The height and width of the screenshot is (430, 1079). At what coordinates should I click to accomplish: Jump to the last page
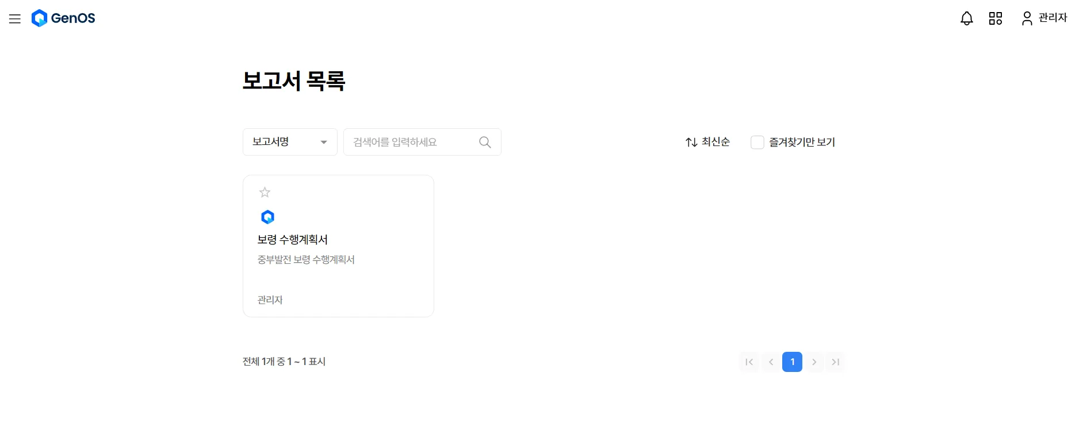click(x=835, y=362)
